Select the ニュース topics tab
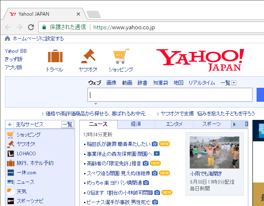The width and height of the screenshot is (264, 206). (98, 124)
